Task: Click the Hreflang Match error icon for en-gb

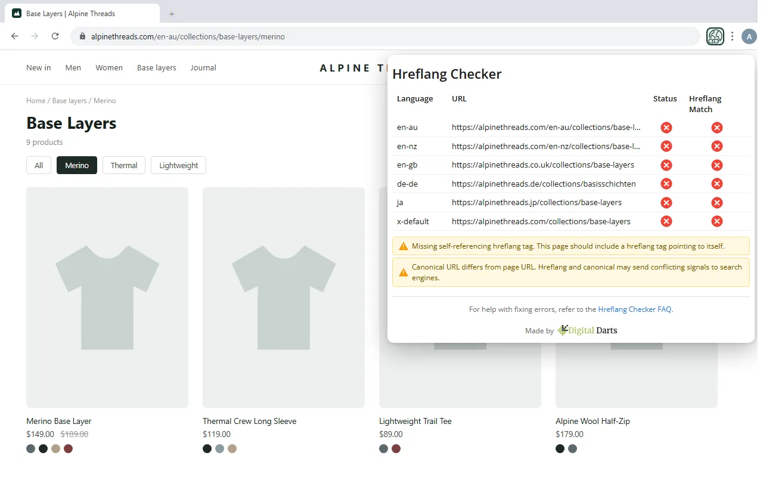Action: tap(717, 165)
